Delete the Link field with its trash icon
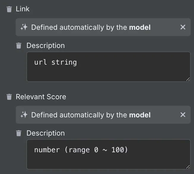This screenshot has height=174, width=194. click(9, 9)
